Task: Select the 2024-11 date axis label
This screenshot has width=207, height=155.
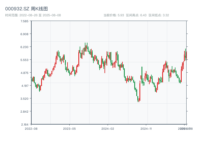Action: 146,128
